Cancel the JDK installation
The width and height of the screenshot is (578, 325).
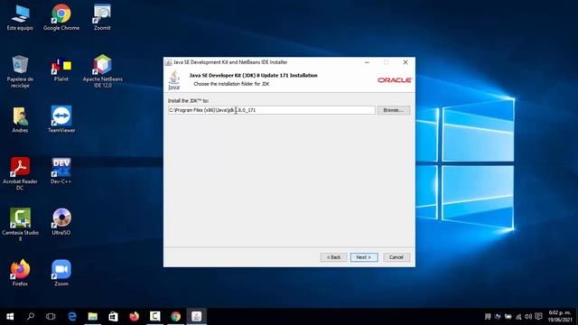click(396, 257)
